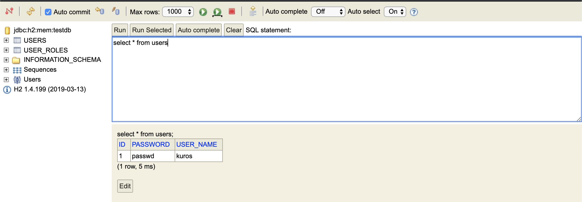Click the Run Selected toolbar icon
Image resolution: width=582 pixels, height=202 pixels.
pos(217,12)
